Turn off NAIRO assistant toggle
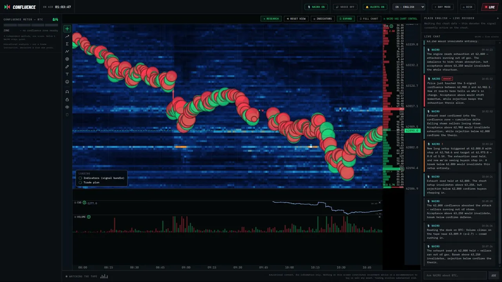Screen dimensions: 502x282 pos(316,7)
